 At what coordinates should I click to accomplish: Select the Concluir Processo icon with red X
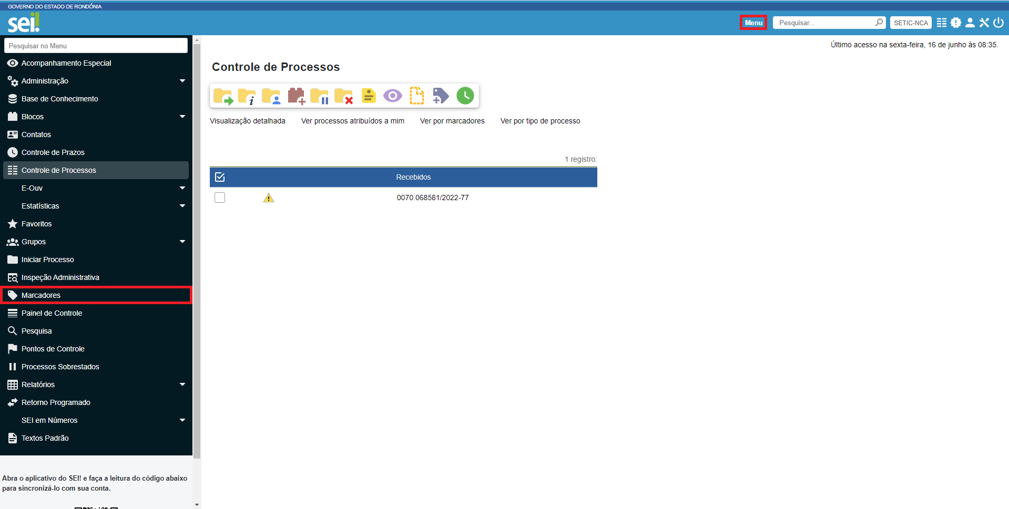(x=344, y=96)
